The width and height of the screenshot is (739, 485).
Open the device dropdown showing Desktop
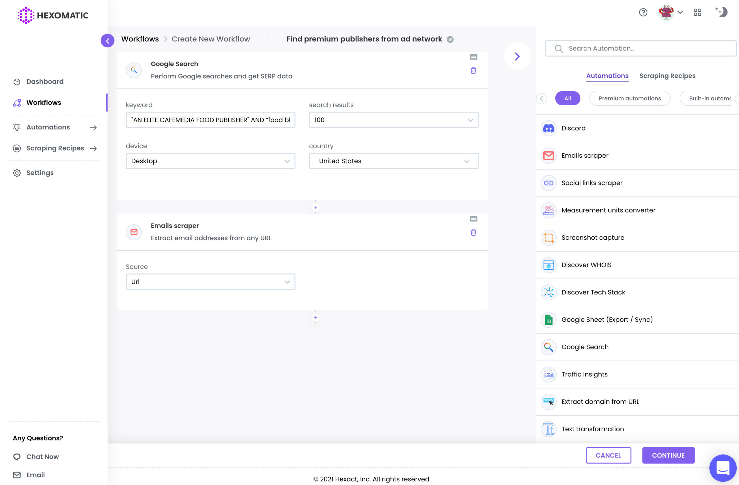click(210, 161)
